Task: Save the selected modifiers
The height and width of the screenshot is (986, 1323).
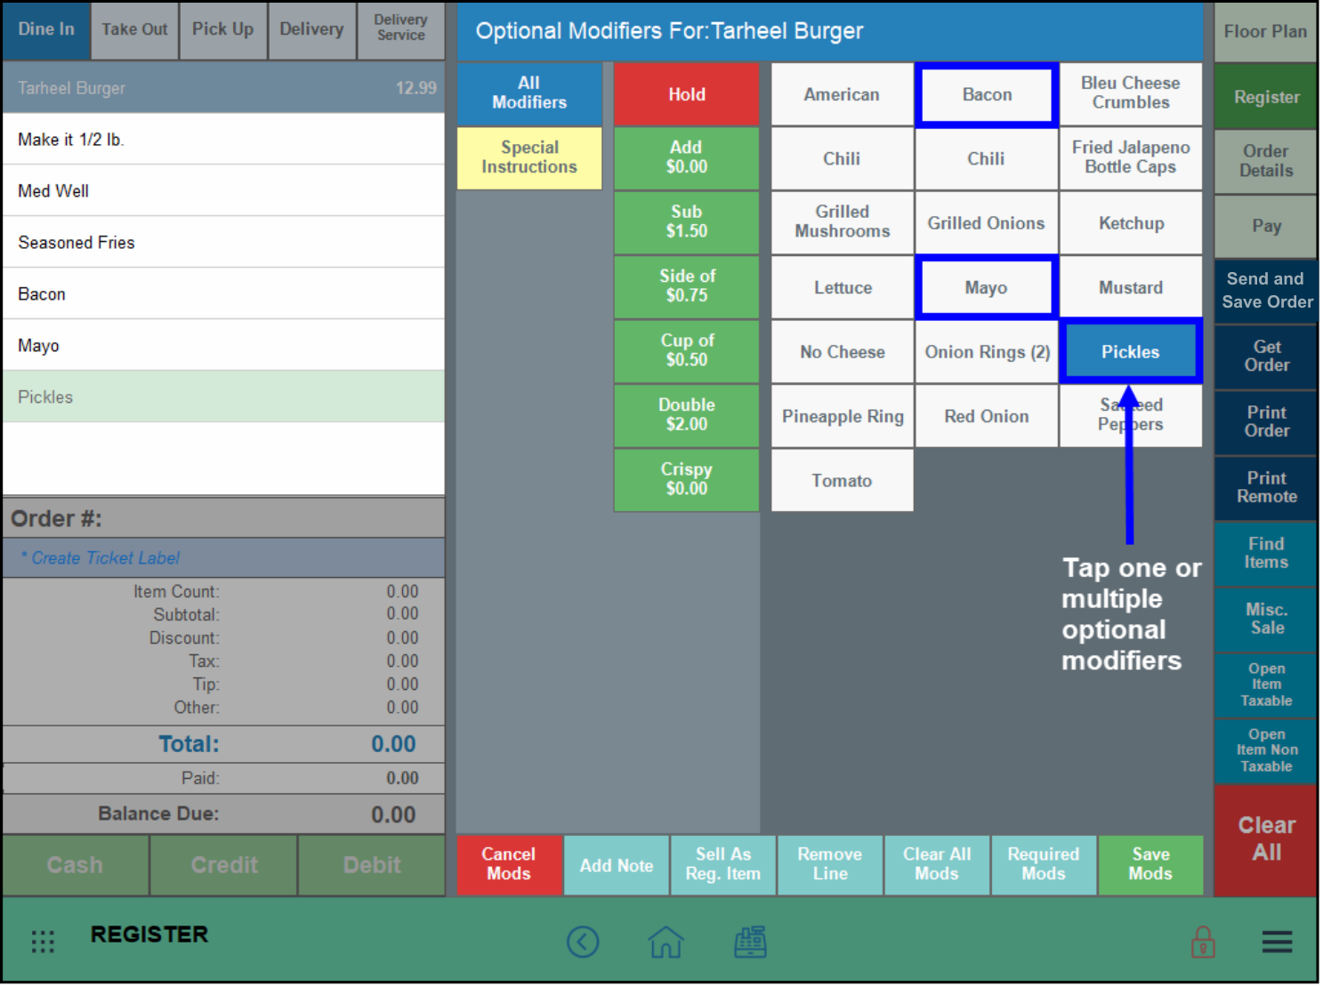Action: pyautogui.click(x=1150, y=864)
